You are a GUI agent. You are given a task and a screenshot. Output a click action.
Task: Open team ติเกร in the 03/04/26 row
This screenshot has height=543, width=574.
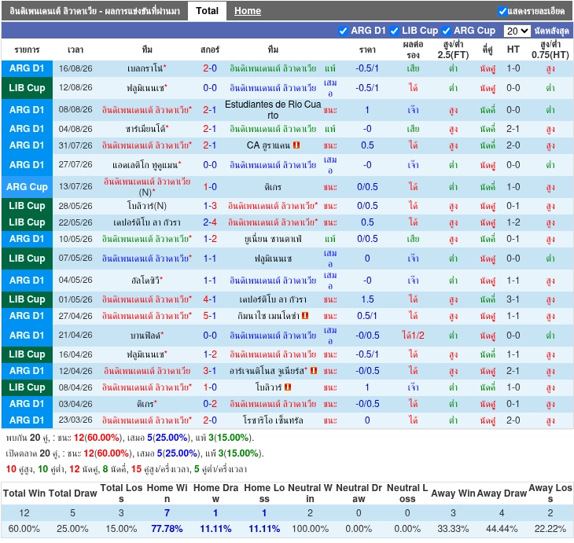tap(147, 404)
